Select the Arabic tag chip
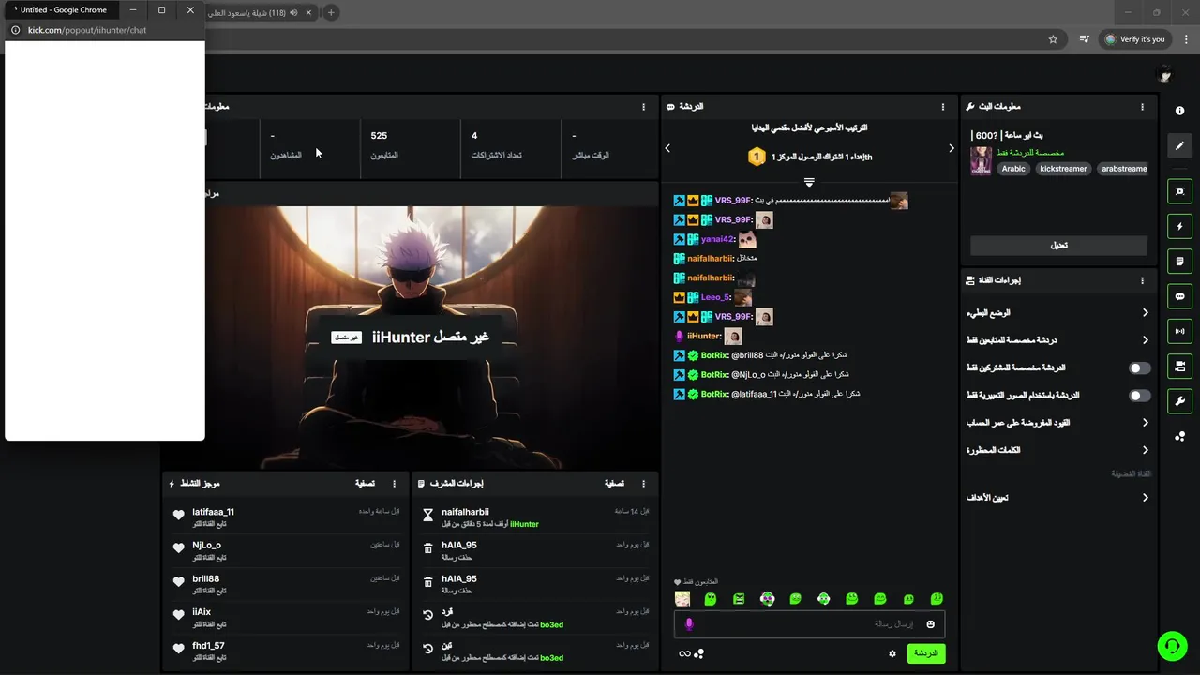The height and width of the screenshot is (675, 1200). click(x=1013, y=169)
